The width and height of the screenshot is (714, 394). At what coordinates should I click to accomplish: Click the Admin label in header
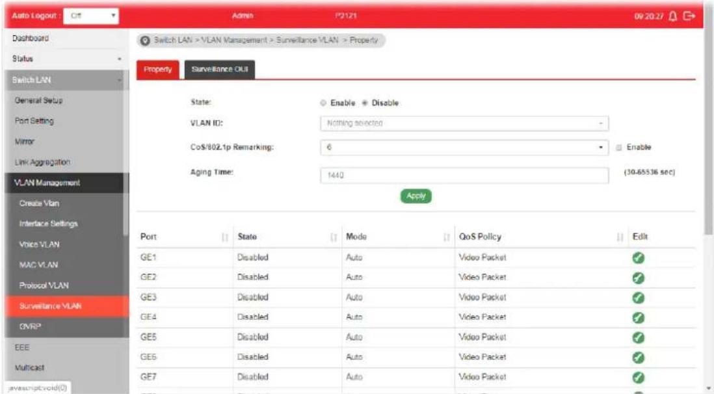pyautogui.click(x=243, y=16)
